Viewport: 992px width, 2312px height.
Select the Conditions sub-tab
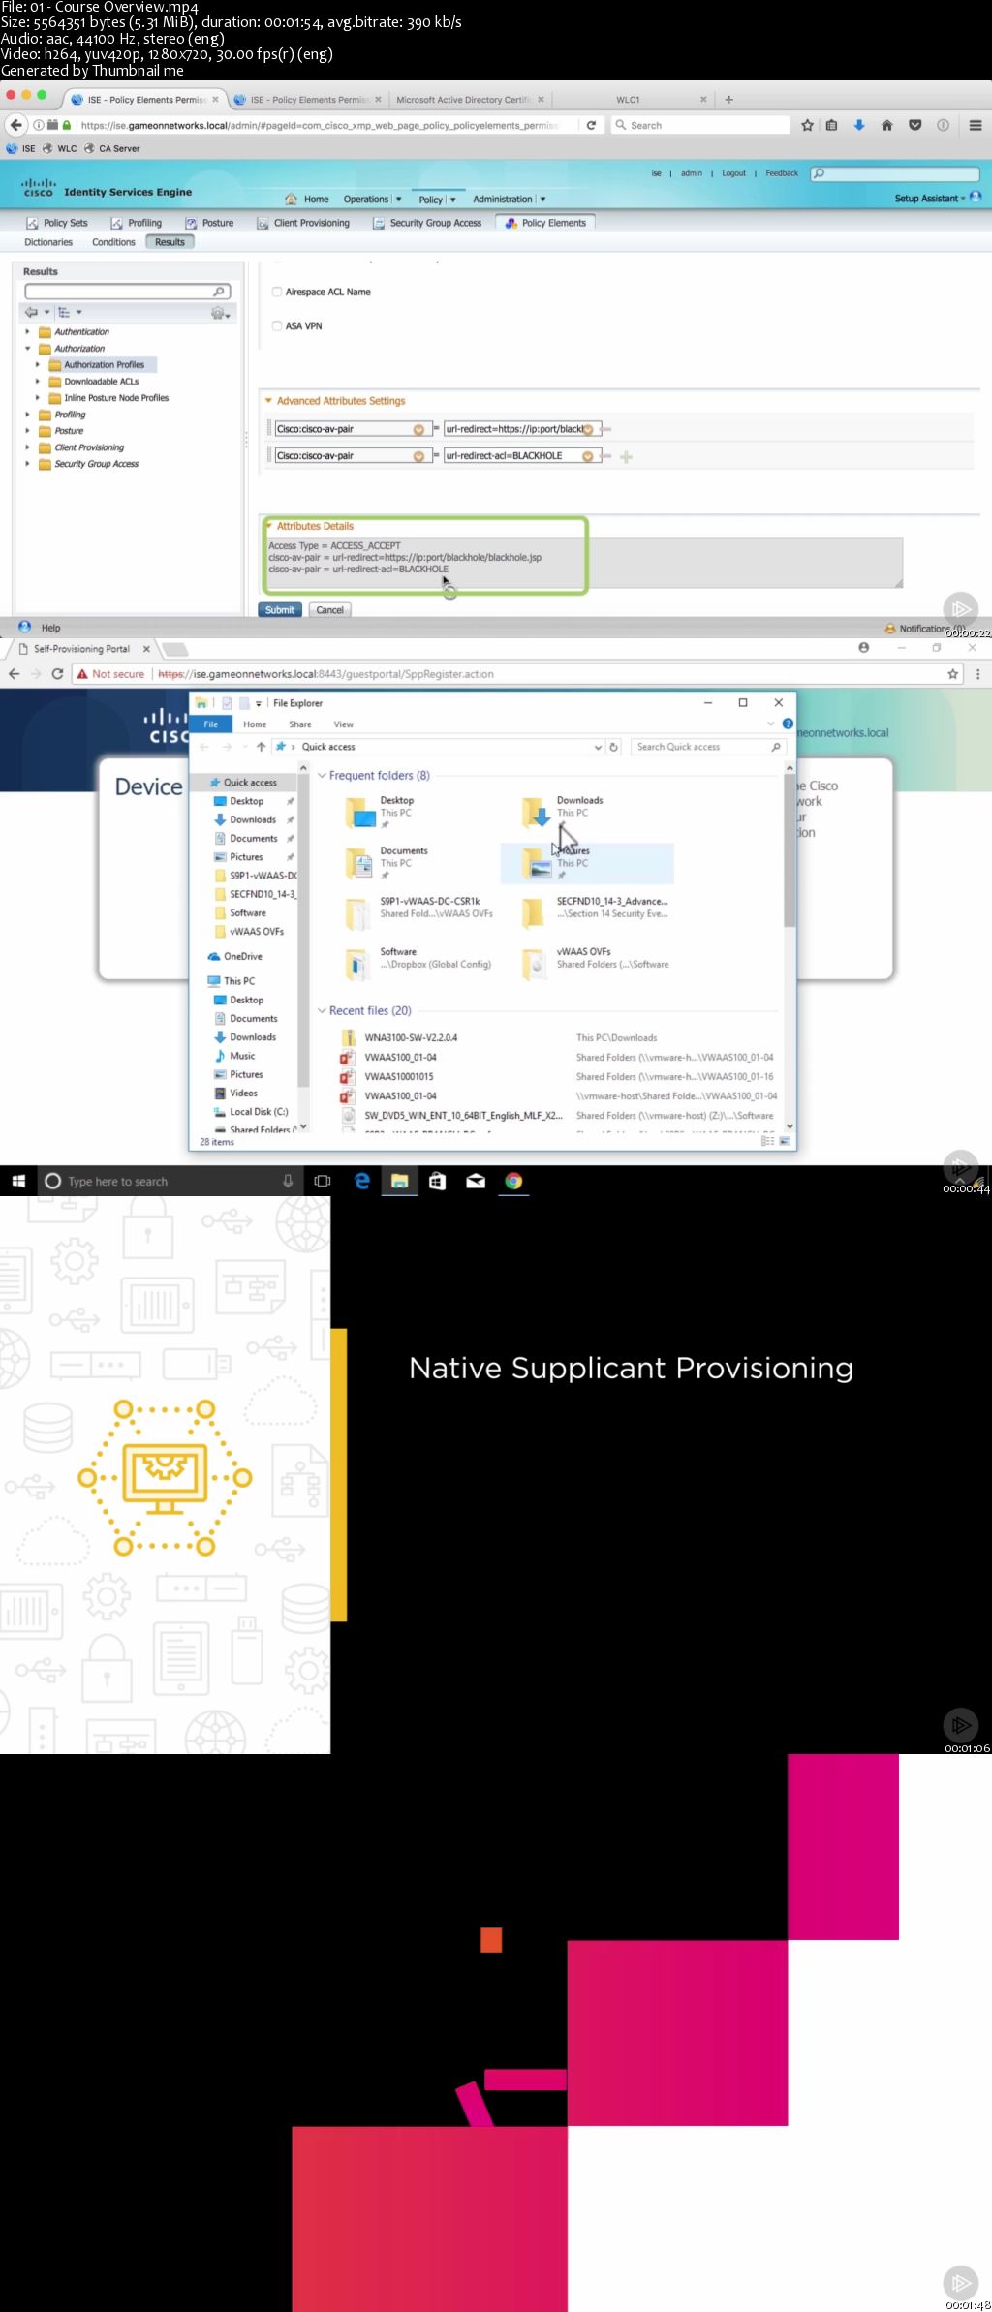tap(113, 242)
